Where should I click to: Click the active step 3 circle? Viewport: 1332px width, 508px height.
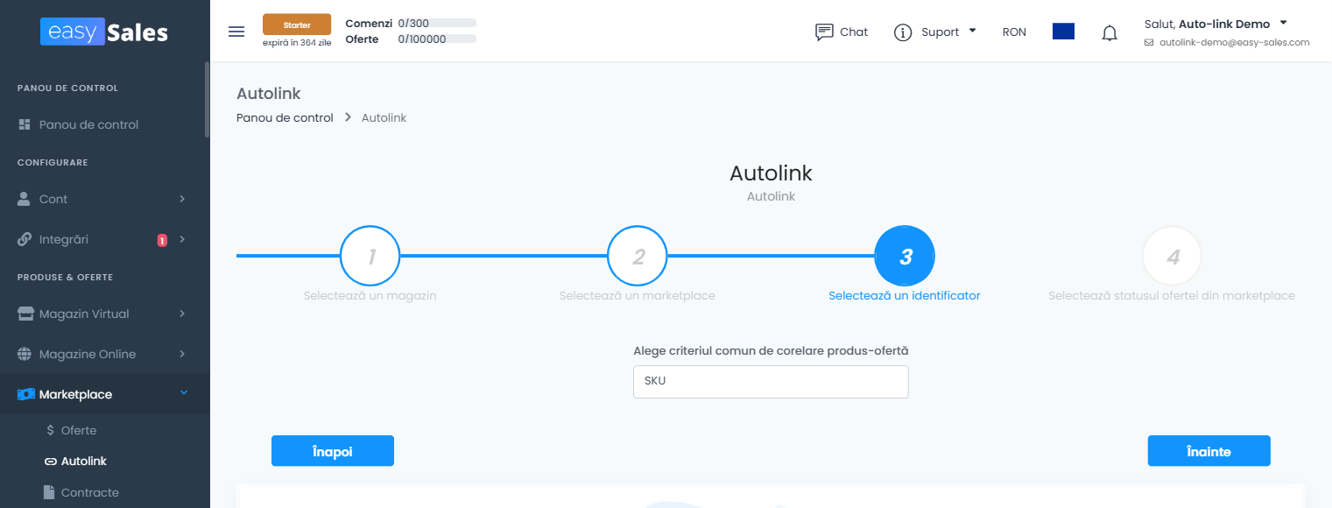click(x=905, y=257)
